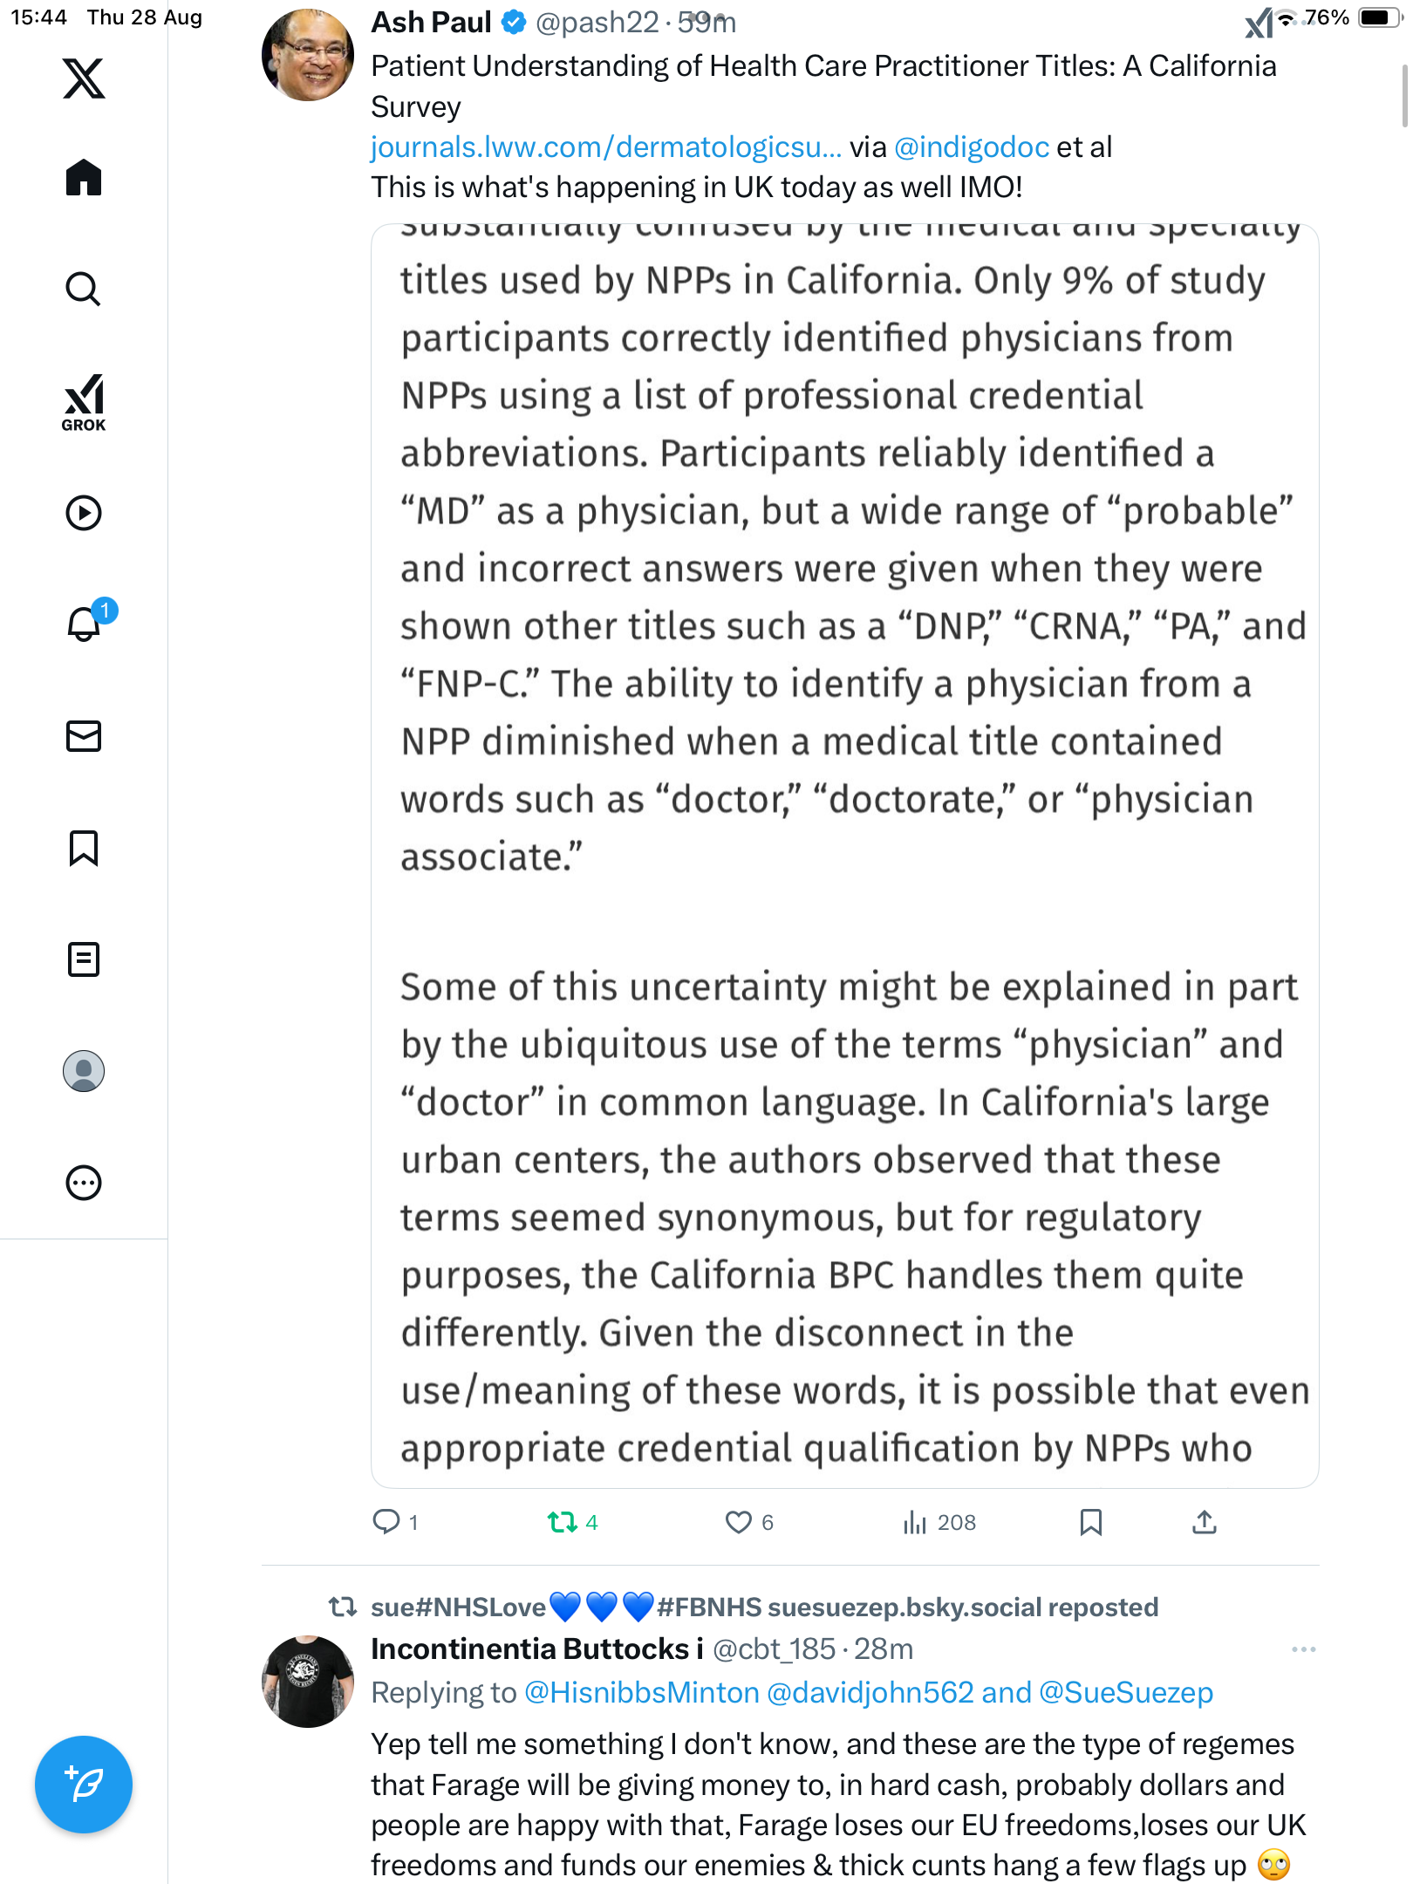Open the Home feed icon
The image size is (1413, 1884).
84,178
